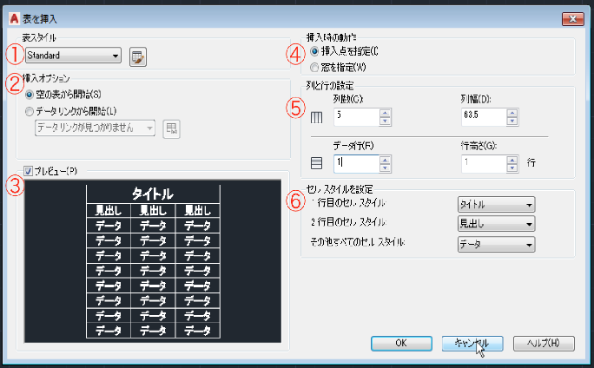The height and width of the screenshot is (368, 594).
Task: Click the data link manager icon
Action: (x=171, y=129)
